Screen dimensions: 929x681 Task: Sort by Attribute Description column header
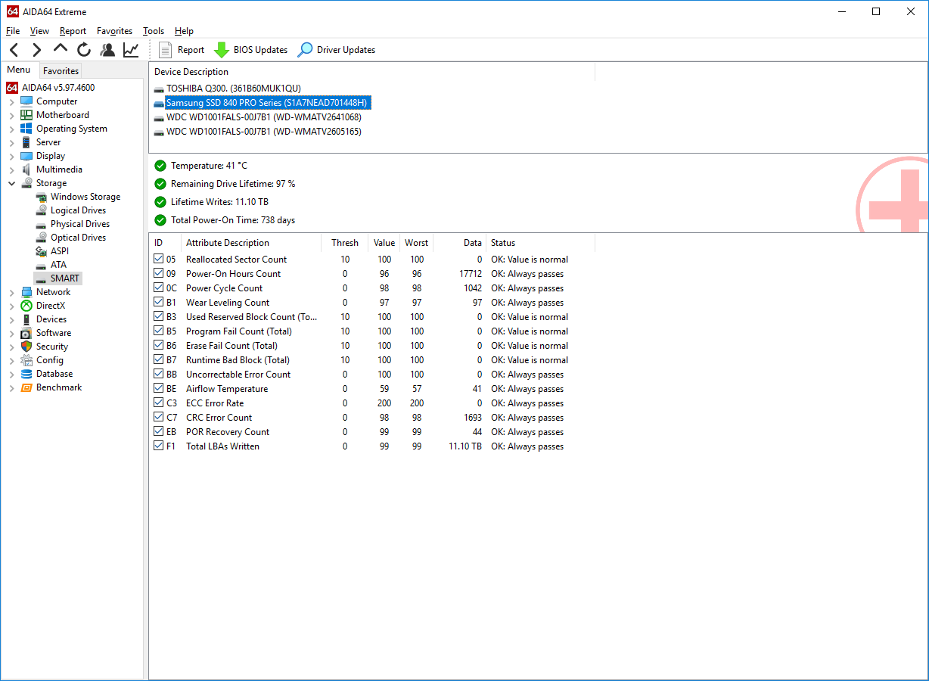point(250,243)
